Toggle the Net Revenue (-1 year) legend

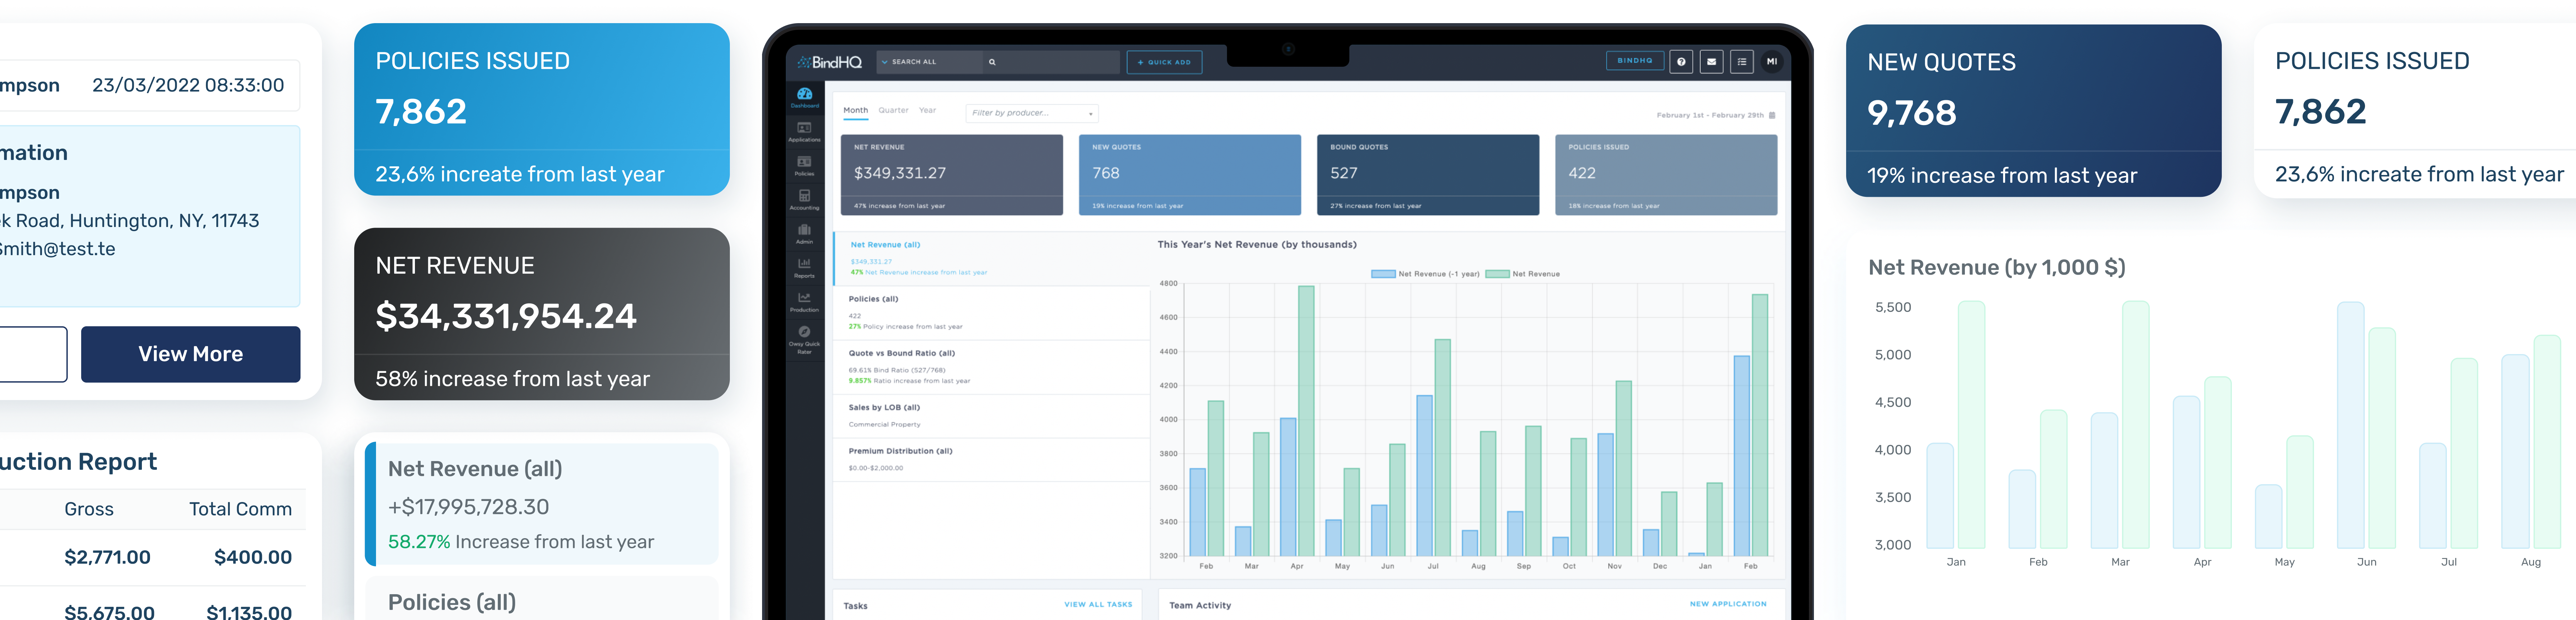[x=1425, y=274]
